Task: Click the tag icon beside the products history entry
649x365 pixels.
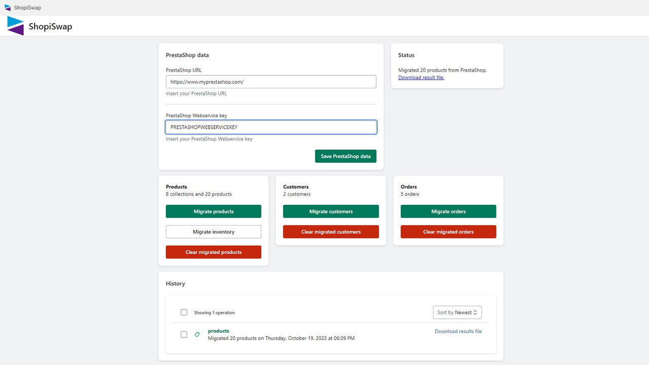Action: 197,335
